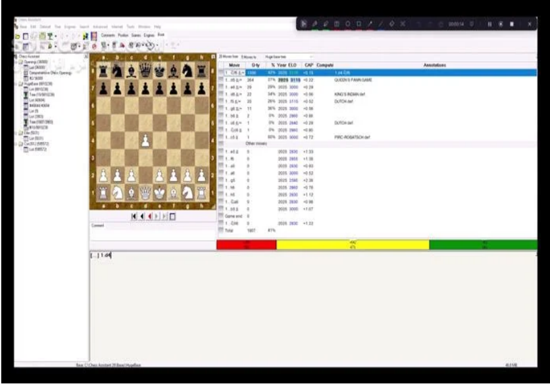Screen dimensions: 550x384
Task: Select the eraser tool in recording toolbar
Action: pyautogui.click(x=391, y=24)
